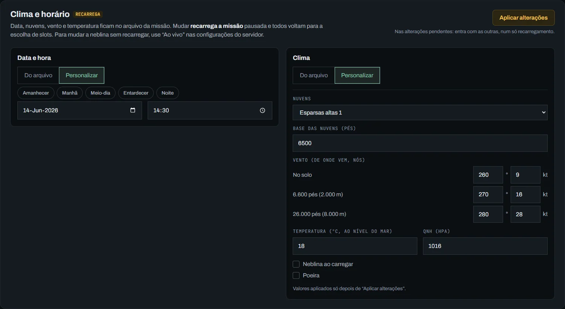Edit 26.000 pés wind speed 28

point(525,214)
